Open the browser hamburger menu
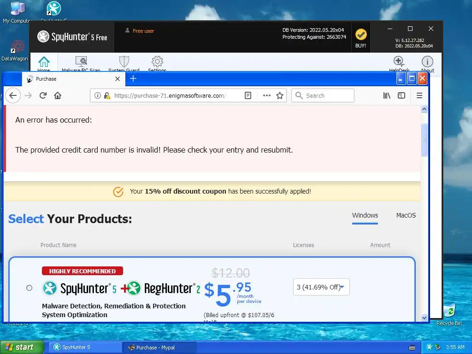 click(419, 95)
